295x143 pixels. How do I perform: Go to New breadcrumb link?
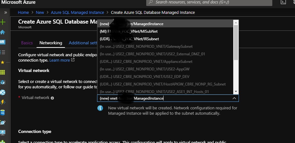[40, 13]
